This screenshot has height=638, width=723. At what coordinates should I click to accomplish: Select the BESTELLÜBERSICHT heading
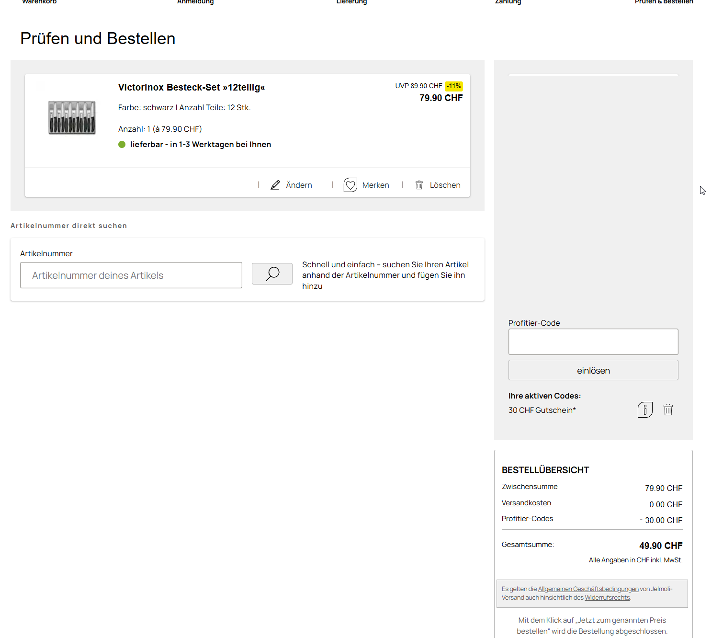click(545, 470)
